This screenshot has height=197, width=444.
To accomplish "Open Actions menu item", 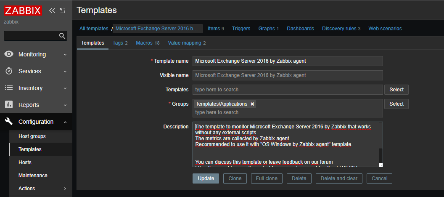I will tap(40, 189).
